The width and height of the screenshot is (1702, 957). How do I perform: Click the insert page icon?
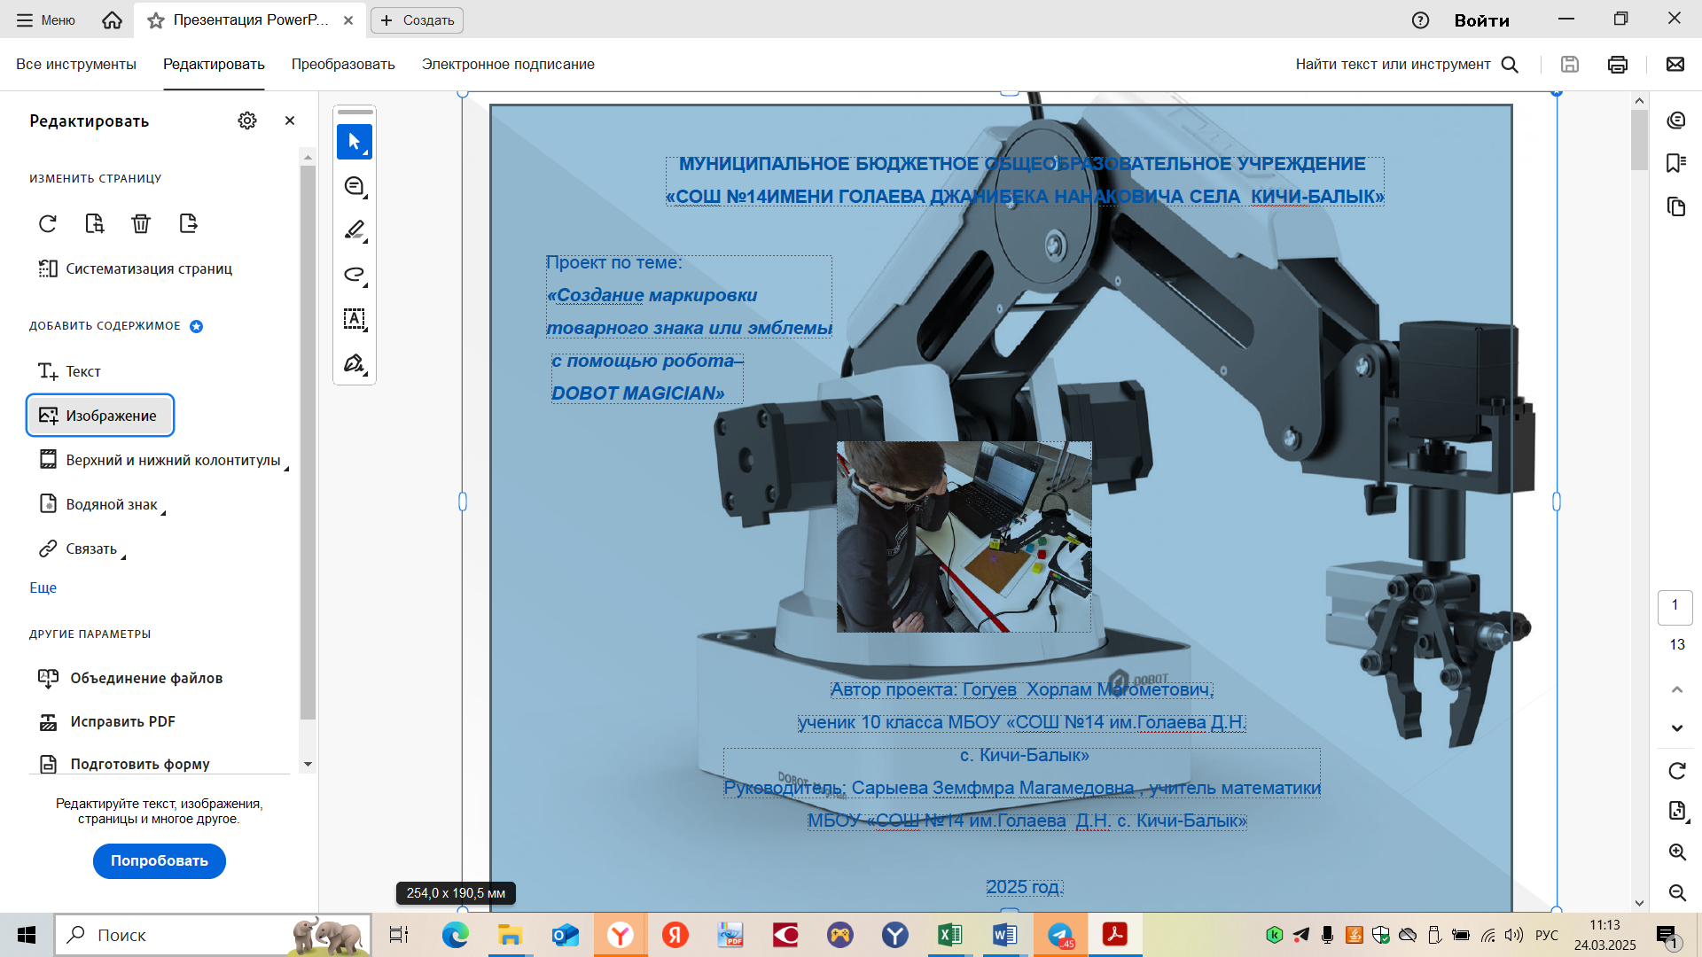coord(188,223)
